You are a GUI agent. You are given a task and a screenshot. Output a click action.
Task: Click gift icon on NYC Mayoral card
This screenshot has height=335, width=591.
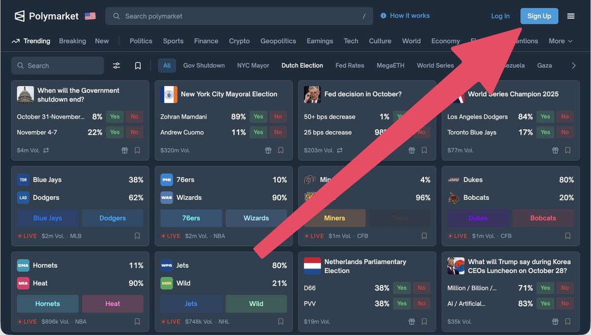tap(268, 151)
